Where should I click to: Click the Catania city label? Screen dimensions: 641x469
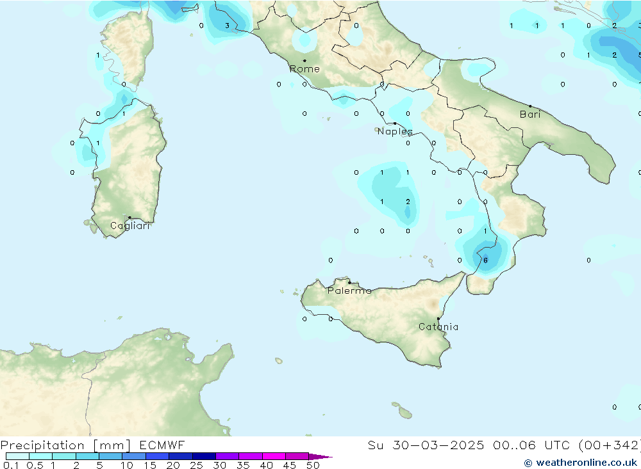coord(438,327)
